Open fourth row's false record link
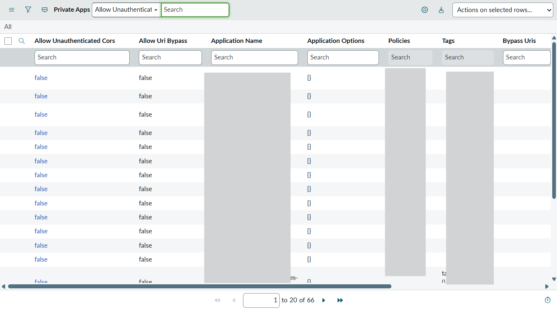Viewport: 557px width, 310px height. click(x=41, y=133)
